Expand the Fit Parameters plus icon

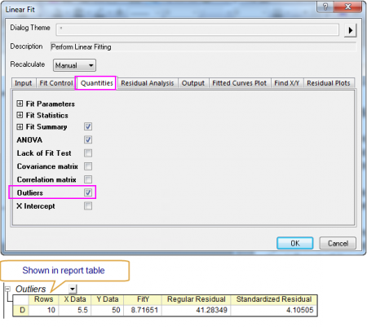point(20,104)
